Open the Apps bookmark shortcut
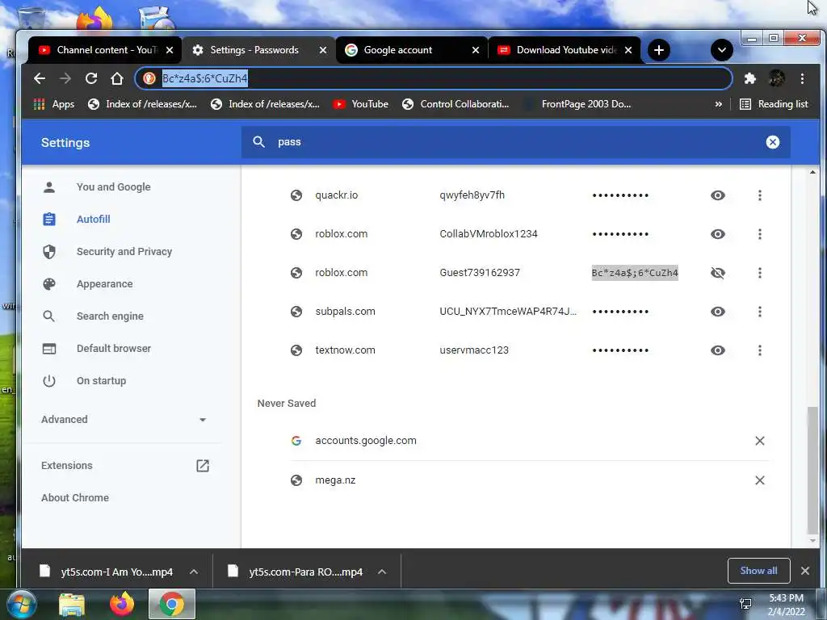 click(54, 104)
